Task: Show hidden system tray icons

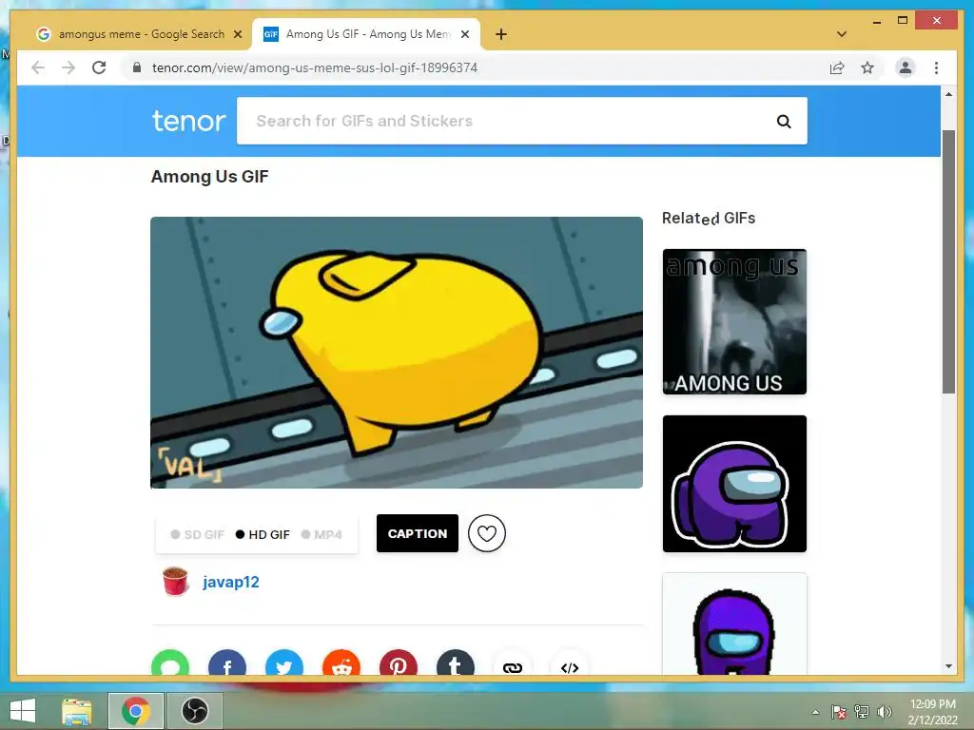Action: 815,712
